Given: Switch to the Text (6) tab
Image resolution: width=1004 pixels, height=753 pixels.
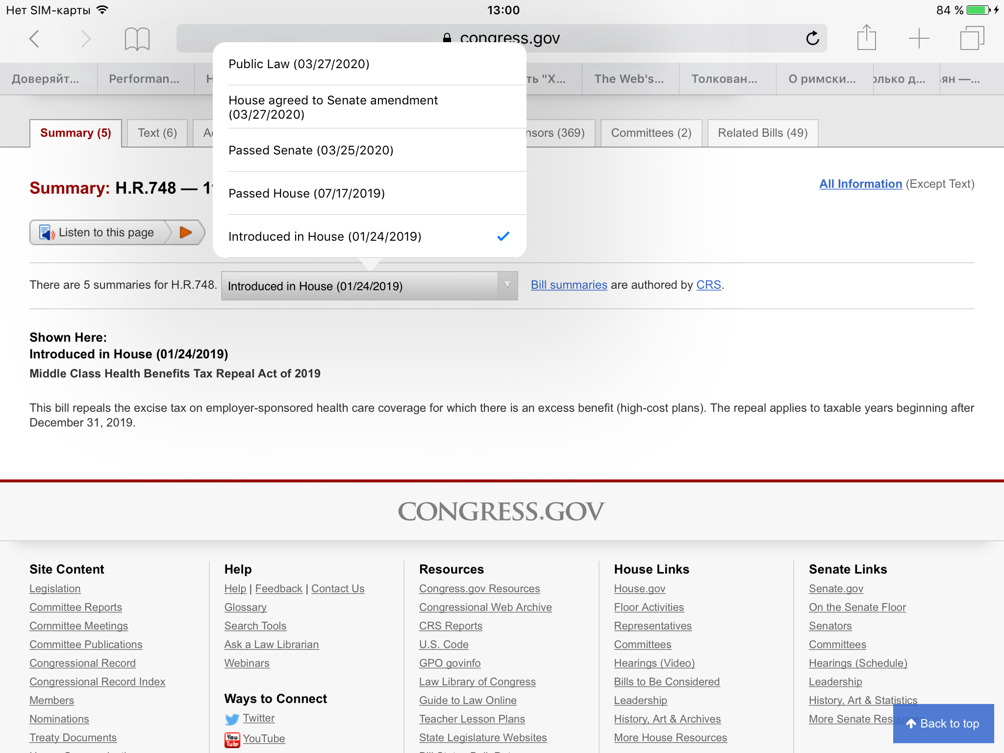Looking at the screenshot, I should (x=157, y=133).
